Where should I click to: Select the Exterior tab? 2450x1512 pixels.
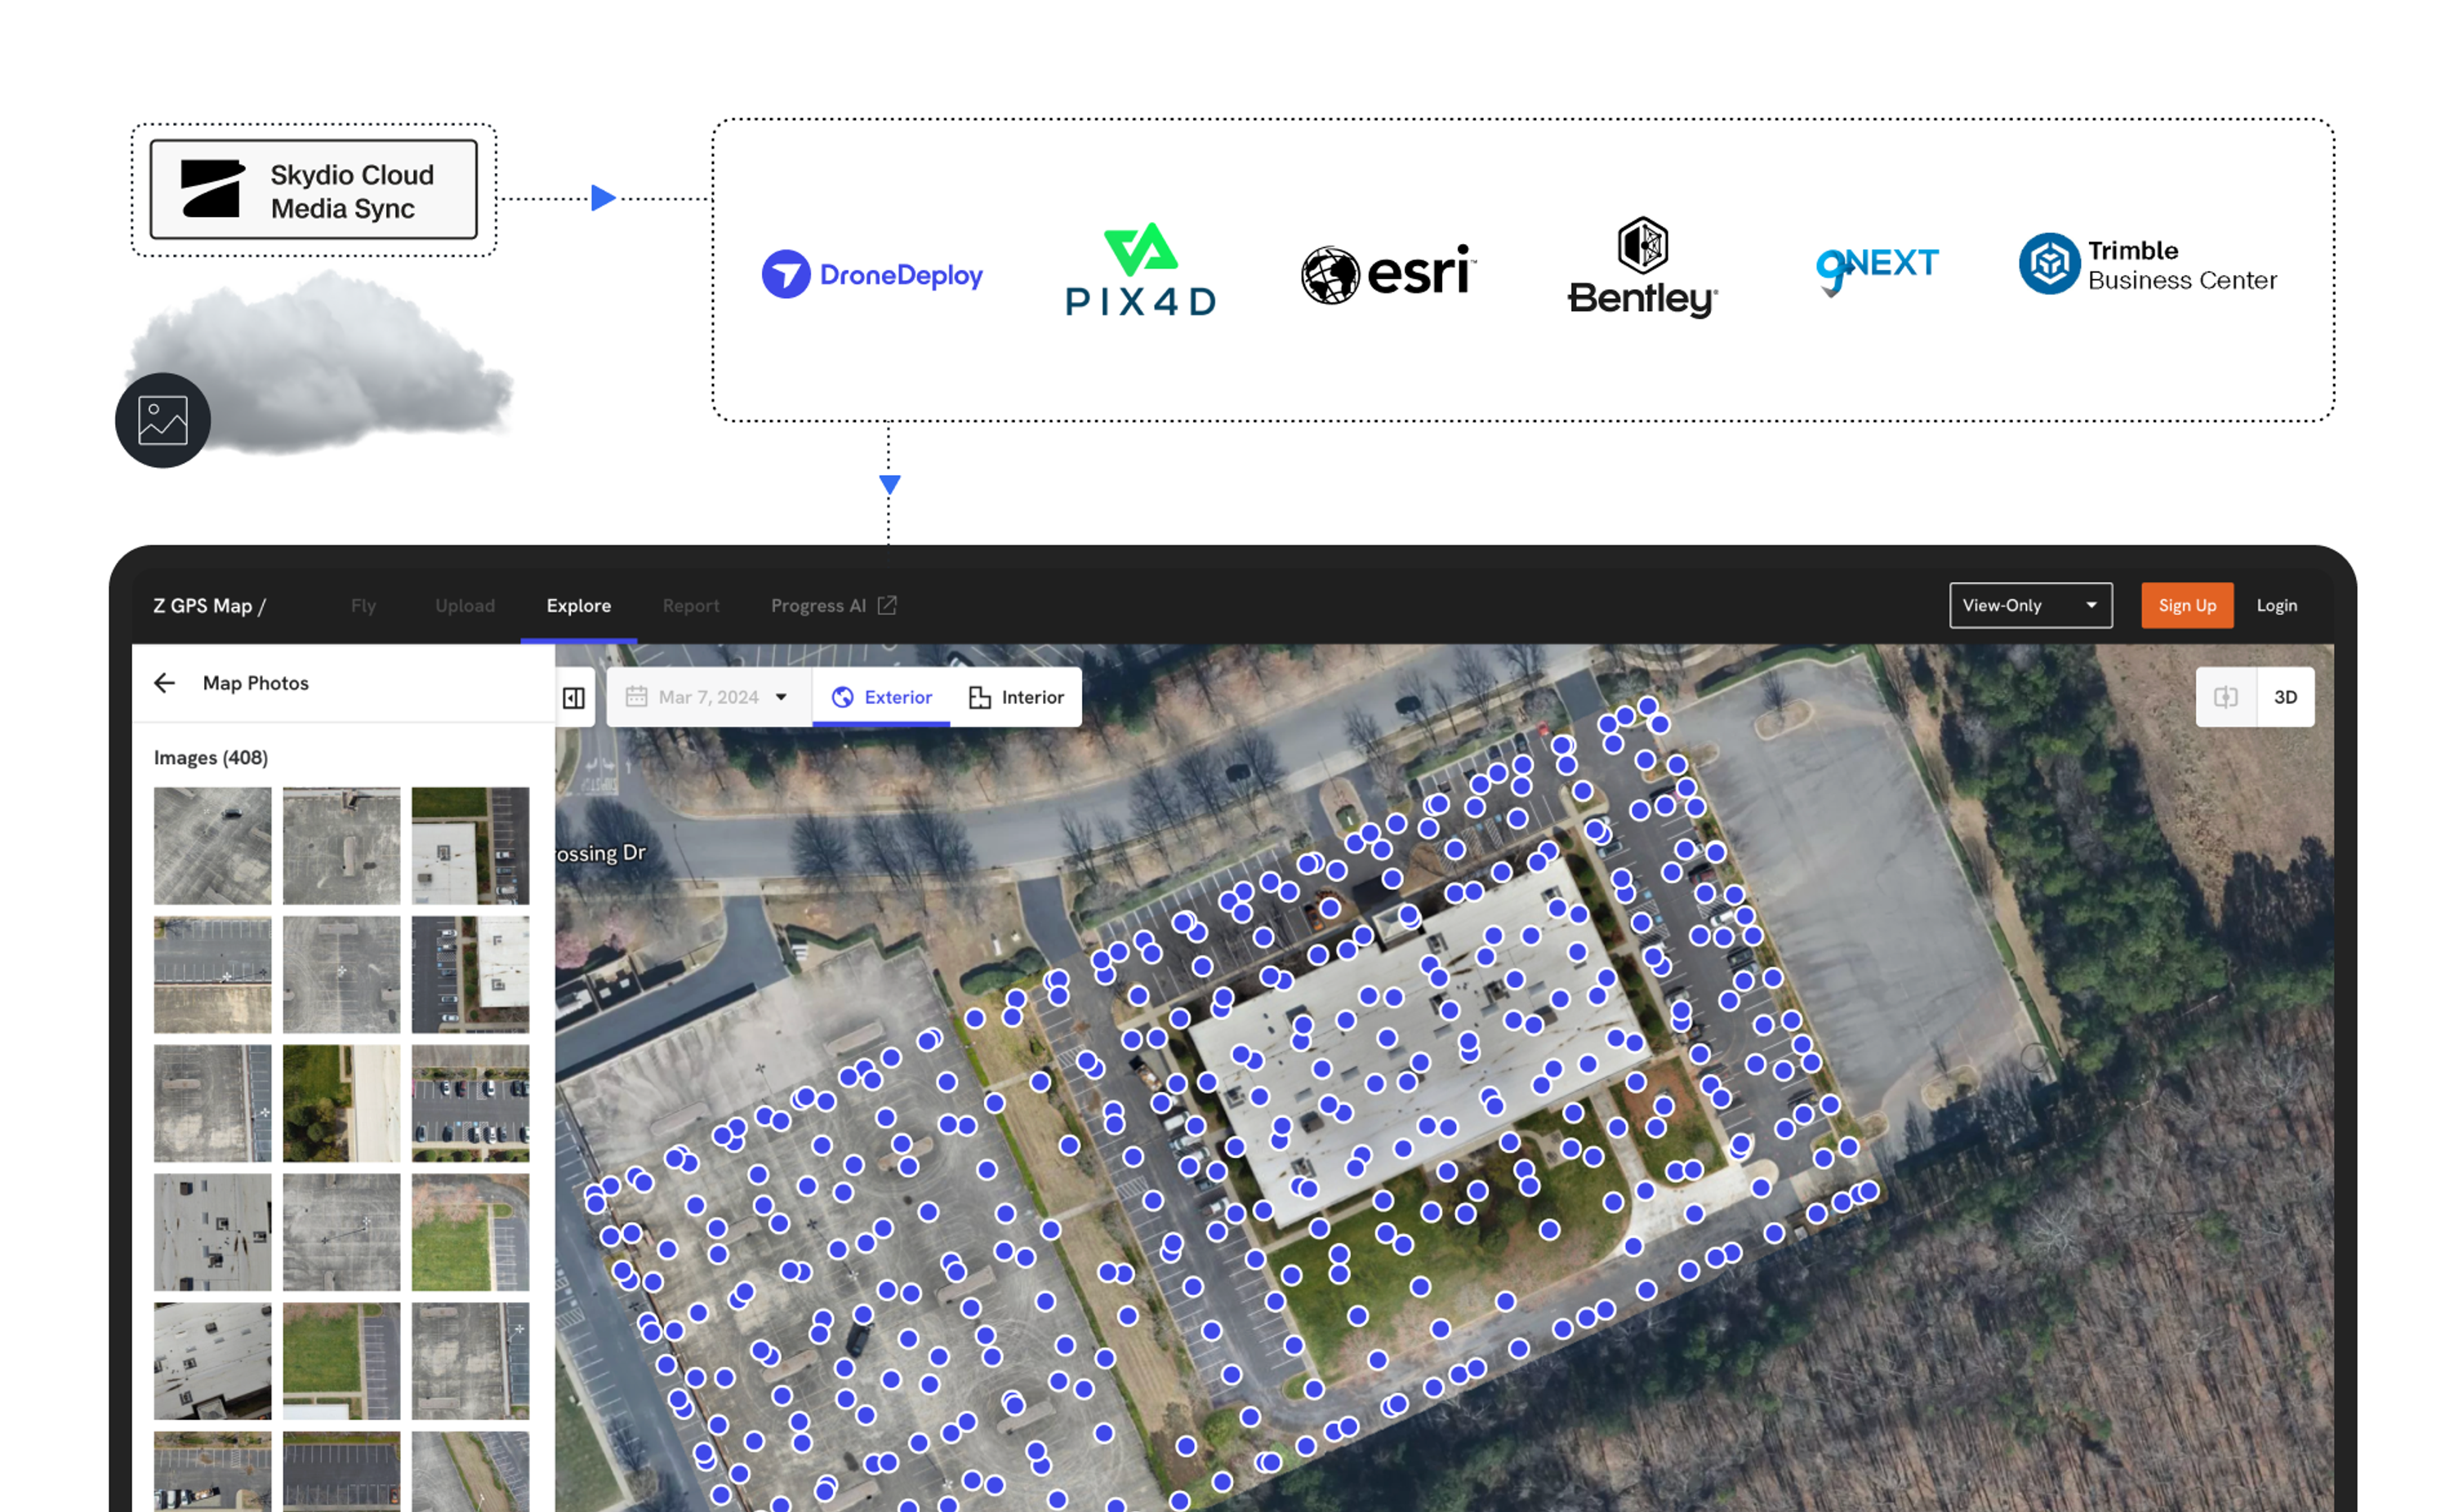pyautogui.click(x=882, y=697)
